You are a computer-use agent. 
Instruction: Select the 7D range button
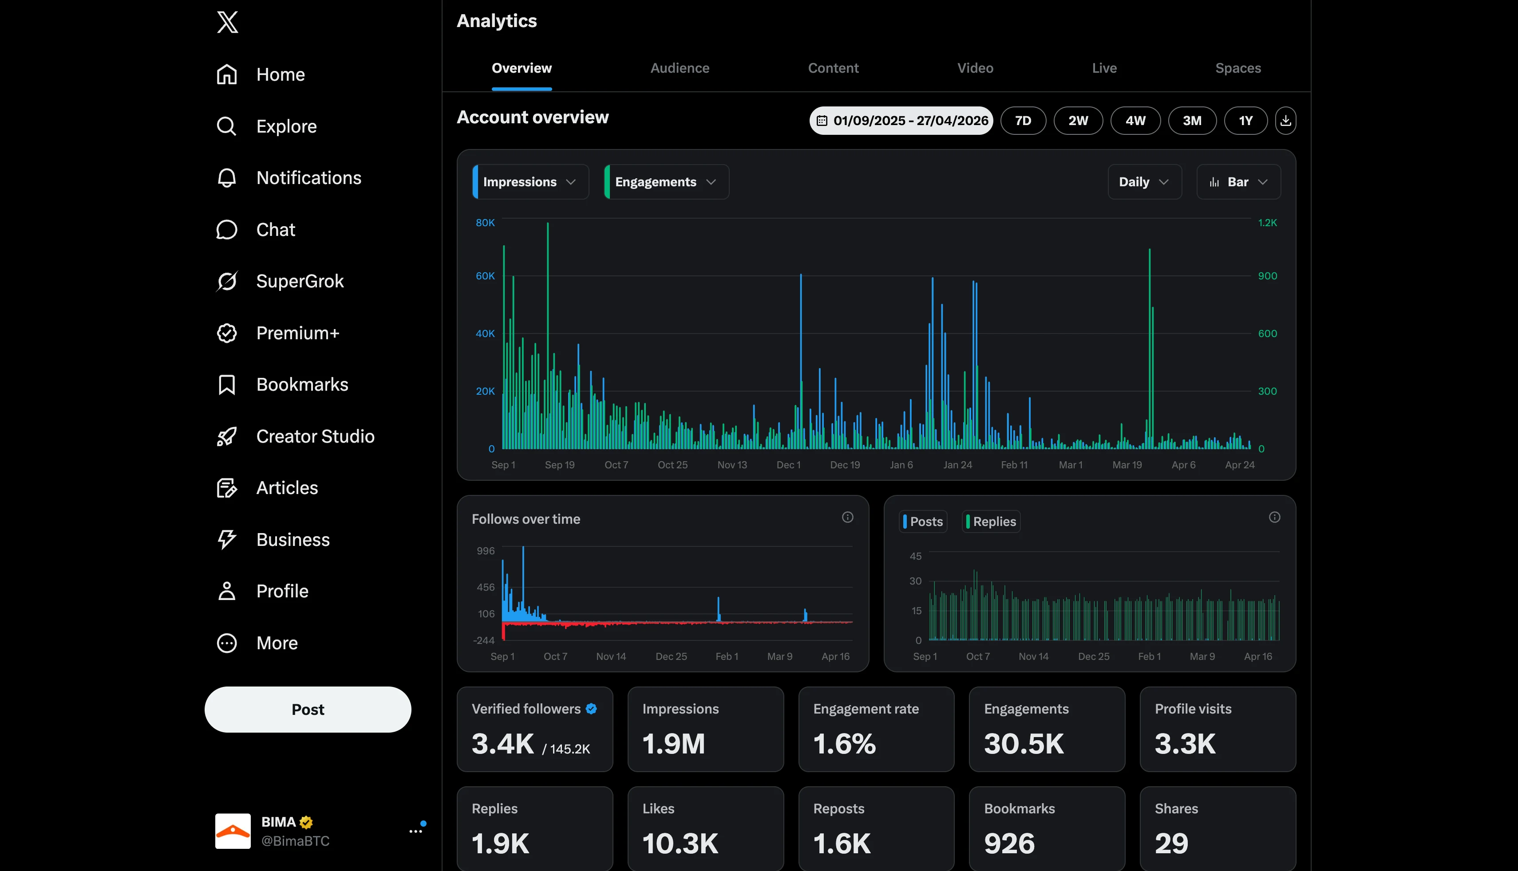click(1023, 121)
